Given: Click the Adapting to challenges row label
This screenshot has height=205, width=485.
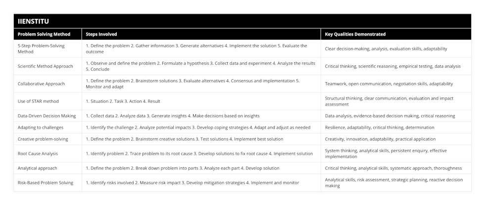Looking at the screenshot, I should (x=48, y=127).
